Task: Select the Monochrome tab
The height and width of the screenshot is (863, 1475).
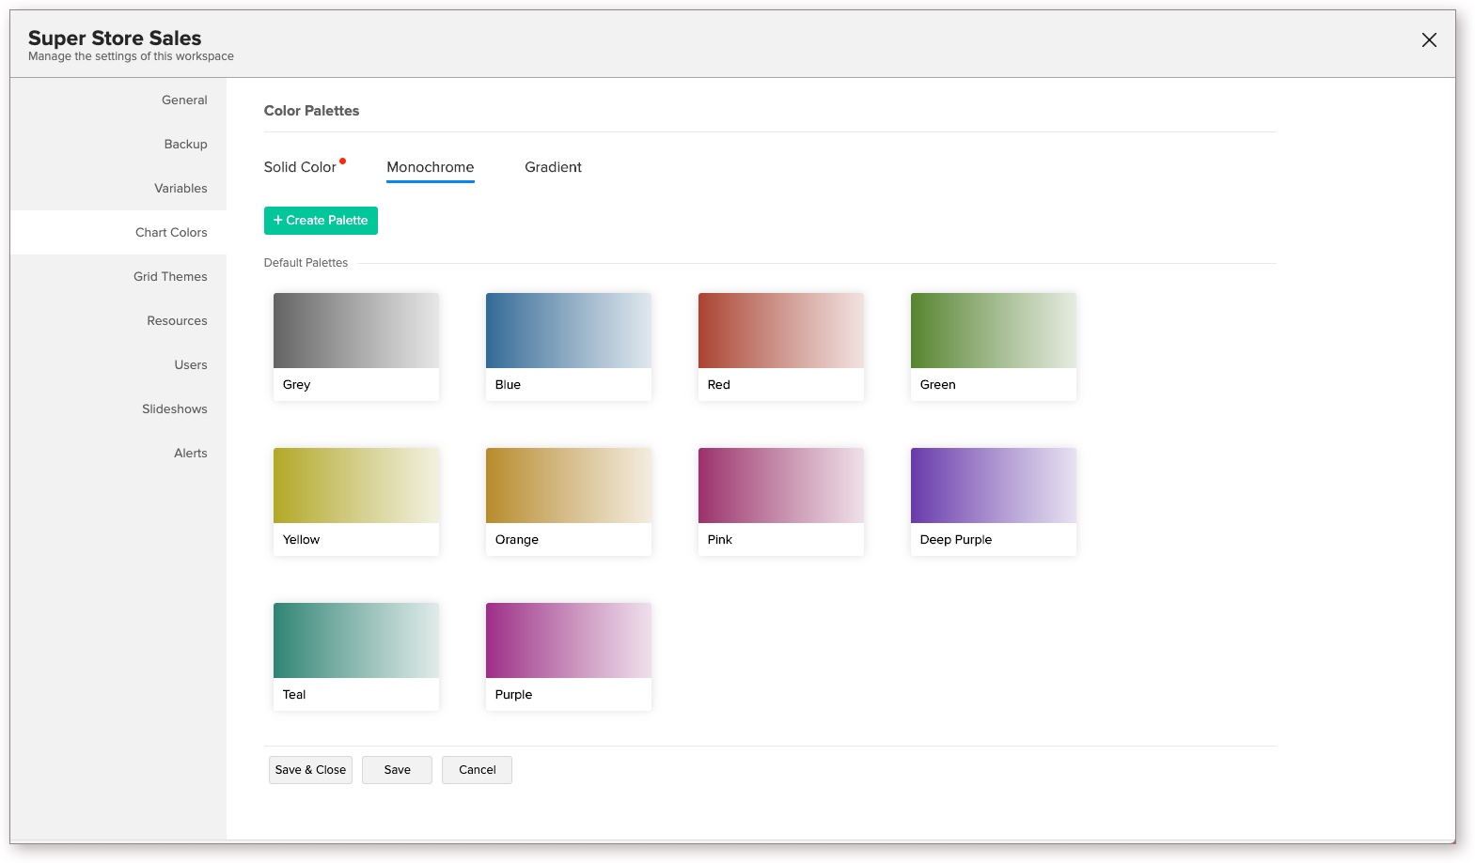Action: [x=431, y=167]
